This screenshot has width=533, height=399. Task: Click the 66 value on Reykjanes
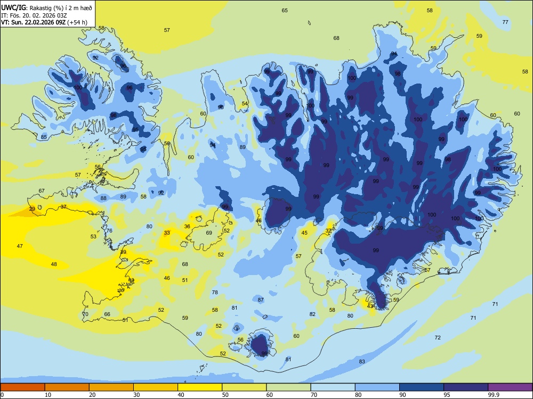click(x=107, y=314)
